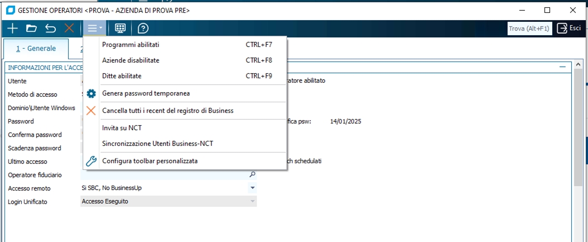Click the Trova (Alt+F1) search field
The height and width of the screenshot is (242, 588).
pos(529,28)
